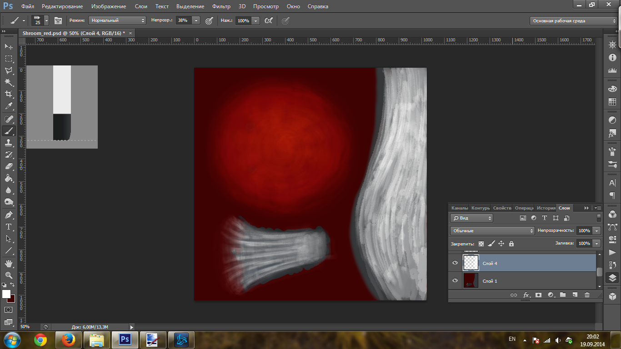The image size is (621, 349).
Task: Activate the Eraser tool
Action: 8,166
